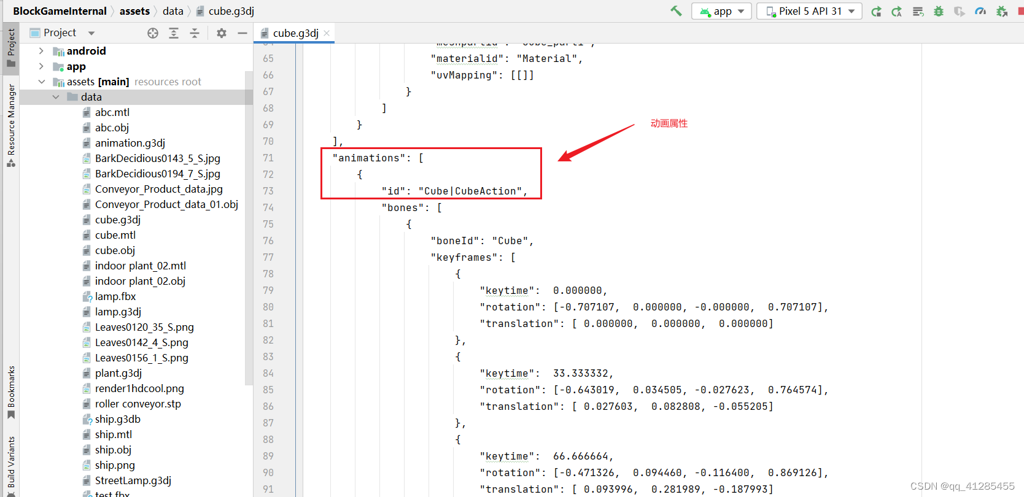The width and height of the screenshot is (1024, 497).
Task: Select abc.obj in the project tree
Action: click(x=112, y=128)
